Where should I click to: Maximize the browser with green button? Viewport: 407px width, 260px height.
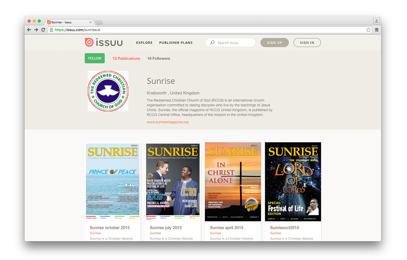[x=39, y=21]
